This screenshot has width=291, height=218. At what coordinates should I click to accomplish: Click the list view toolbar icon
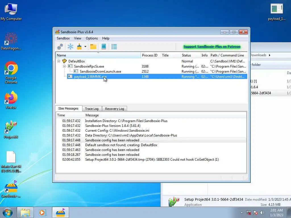coord(114,47)
